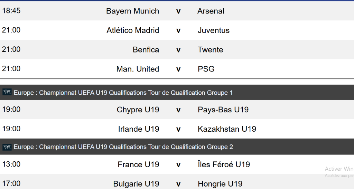Click the world map icon beside Groupe 1

(x=7, y=92)
